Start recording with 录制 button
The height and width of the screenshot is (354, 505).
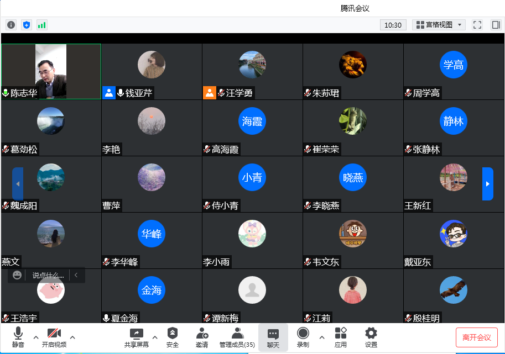coord(303,337)
